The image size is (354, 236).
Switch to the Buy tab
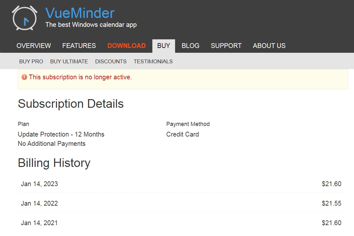(x=164, y=46)
